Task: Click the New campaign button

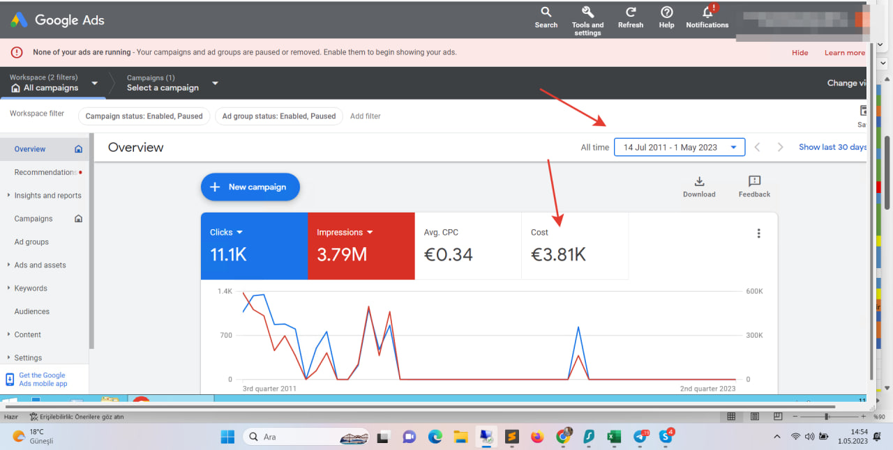Action: click(250, 187)
